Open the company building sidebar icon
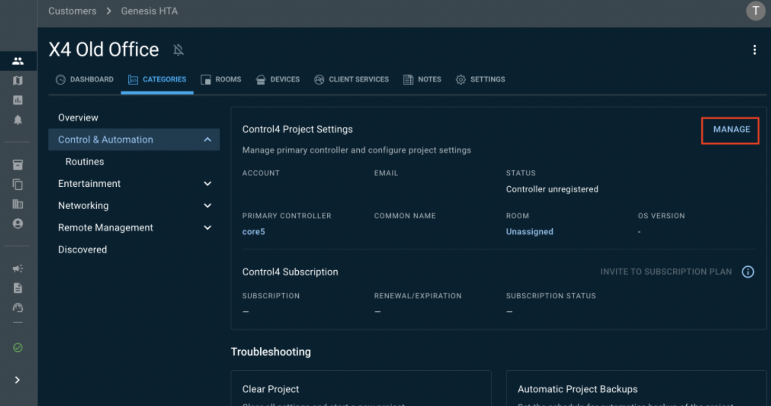 coord(18,204)
